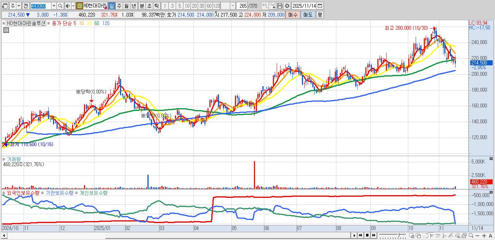The width and height of the screenshot is (495, 240).
Task: Click the 매도 sell button
Action: coord(308,15)
